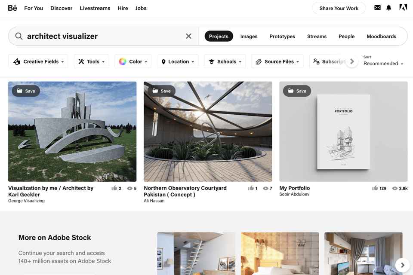Open the messages envelope icon
Image resolution: width=413 pixels, height=275 pixels.
377,8
